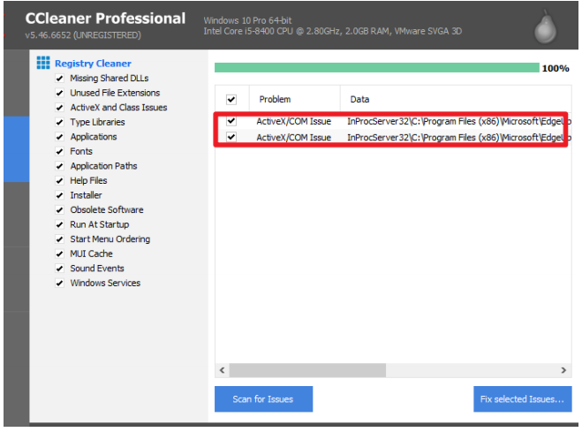Uncheck Type Libraries option

pos(59,122)
